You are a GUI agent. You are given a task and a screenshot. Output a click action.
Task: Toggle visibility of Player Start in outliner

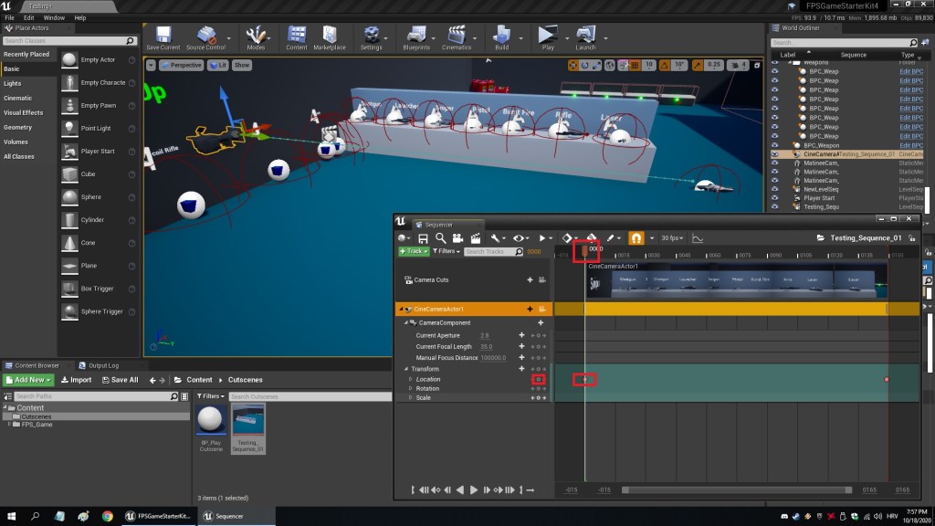click(x=774, y=197)
